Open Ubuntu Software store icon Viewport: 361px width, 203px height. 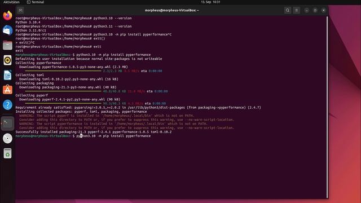(x=7, y=90)
